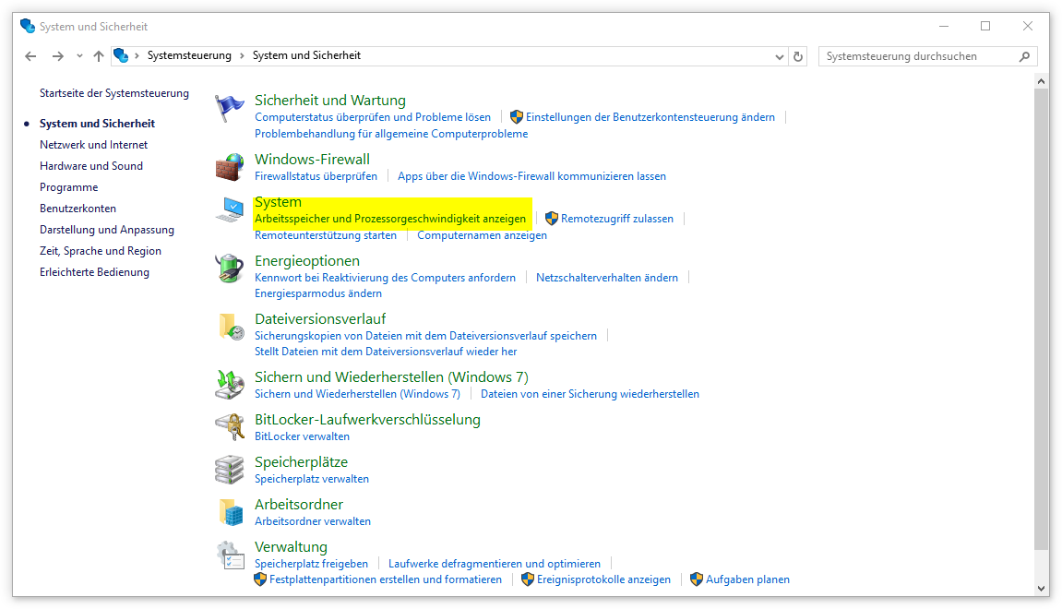Image resolution: width=1062 pixels, height=609 pixels.
Task: Open Benutzerkonten category in sidebar
Action: pyautogui.click(x=78, y=209)
